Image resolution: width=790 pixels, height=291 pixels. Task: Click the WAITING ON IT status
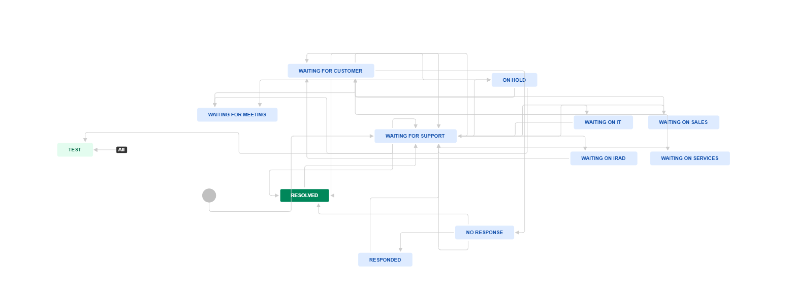(603, 122)
